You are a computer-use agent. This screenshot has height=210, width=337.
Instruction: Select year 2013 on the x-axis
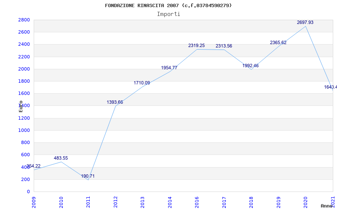point(142,202)
